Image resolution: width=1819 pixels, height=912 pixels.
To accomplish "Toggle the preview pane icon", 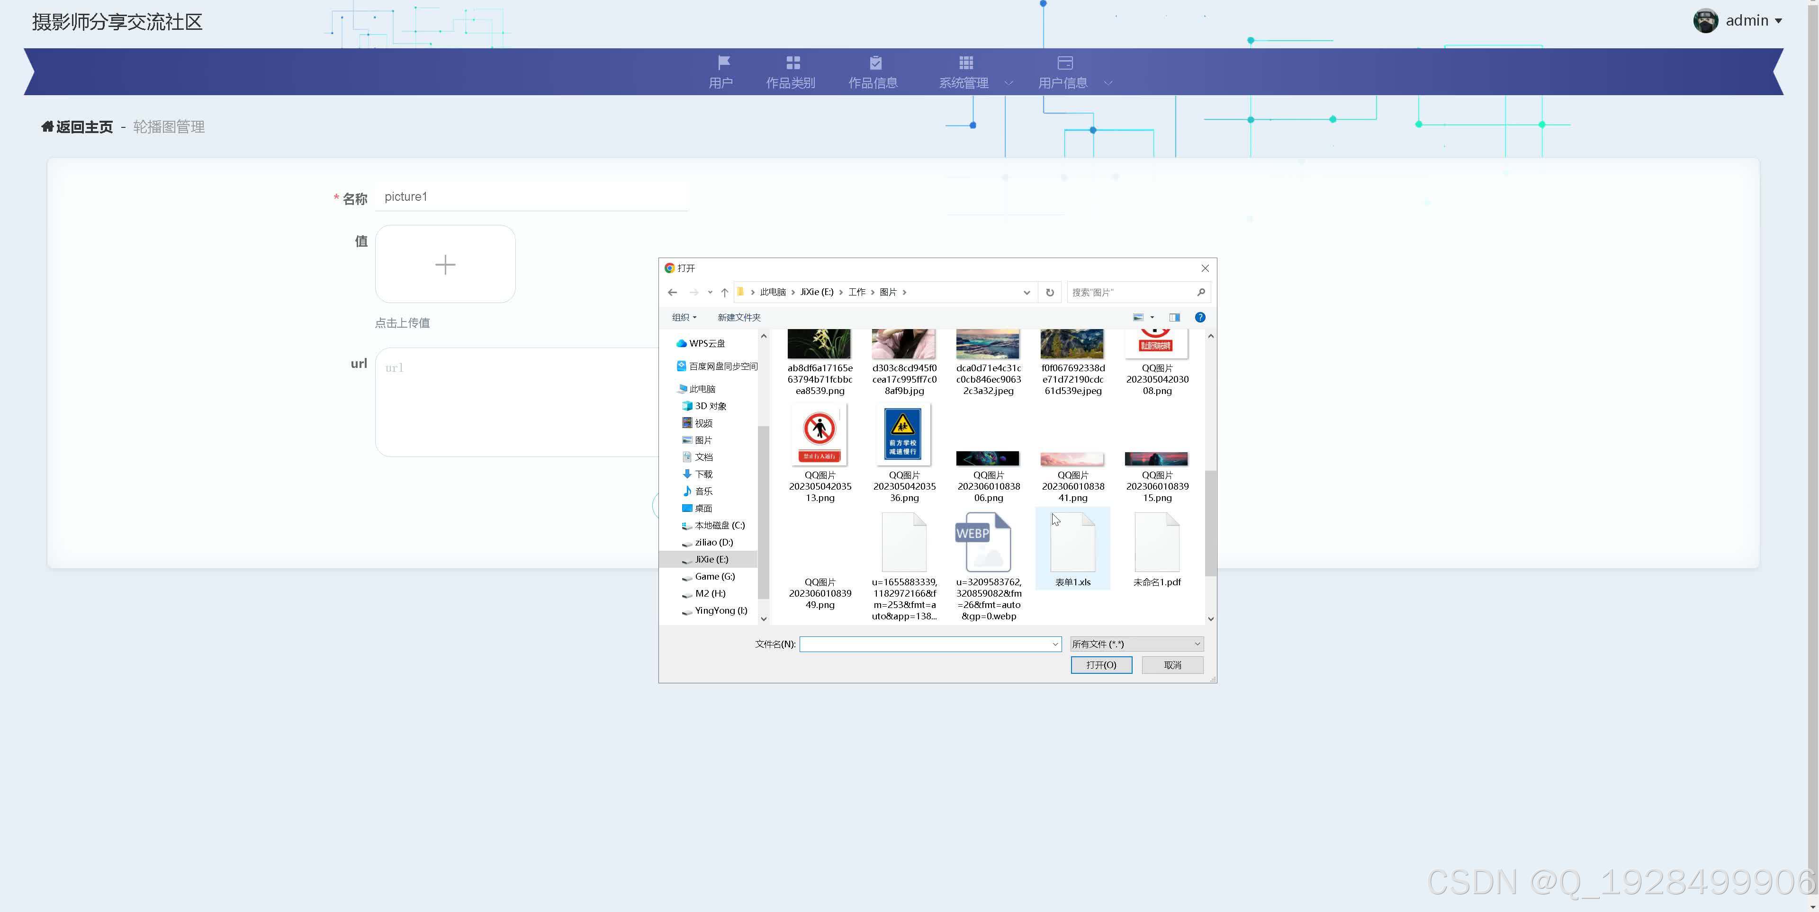I will pyautogui.click(x=1174, y=318).
